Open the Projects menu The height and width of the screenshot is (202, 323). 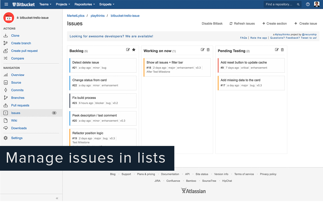[63, 4]
